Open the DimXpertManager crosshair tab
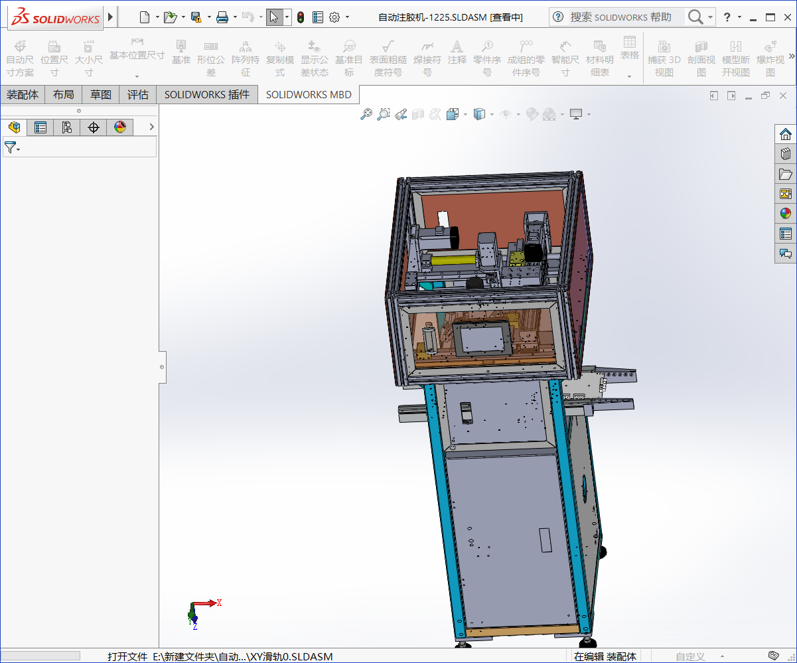The width and height of the screenshot is (797, 663). coord(94,127)
